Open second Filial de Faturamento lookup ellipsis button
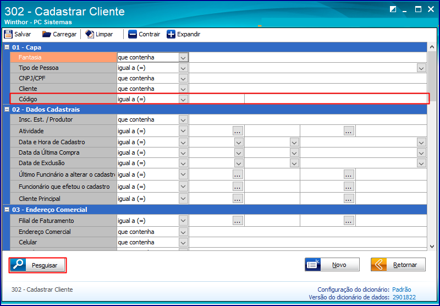440x306 pixels. pyautogui.click(x=349, y=221)
